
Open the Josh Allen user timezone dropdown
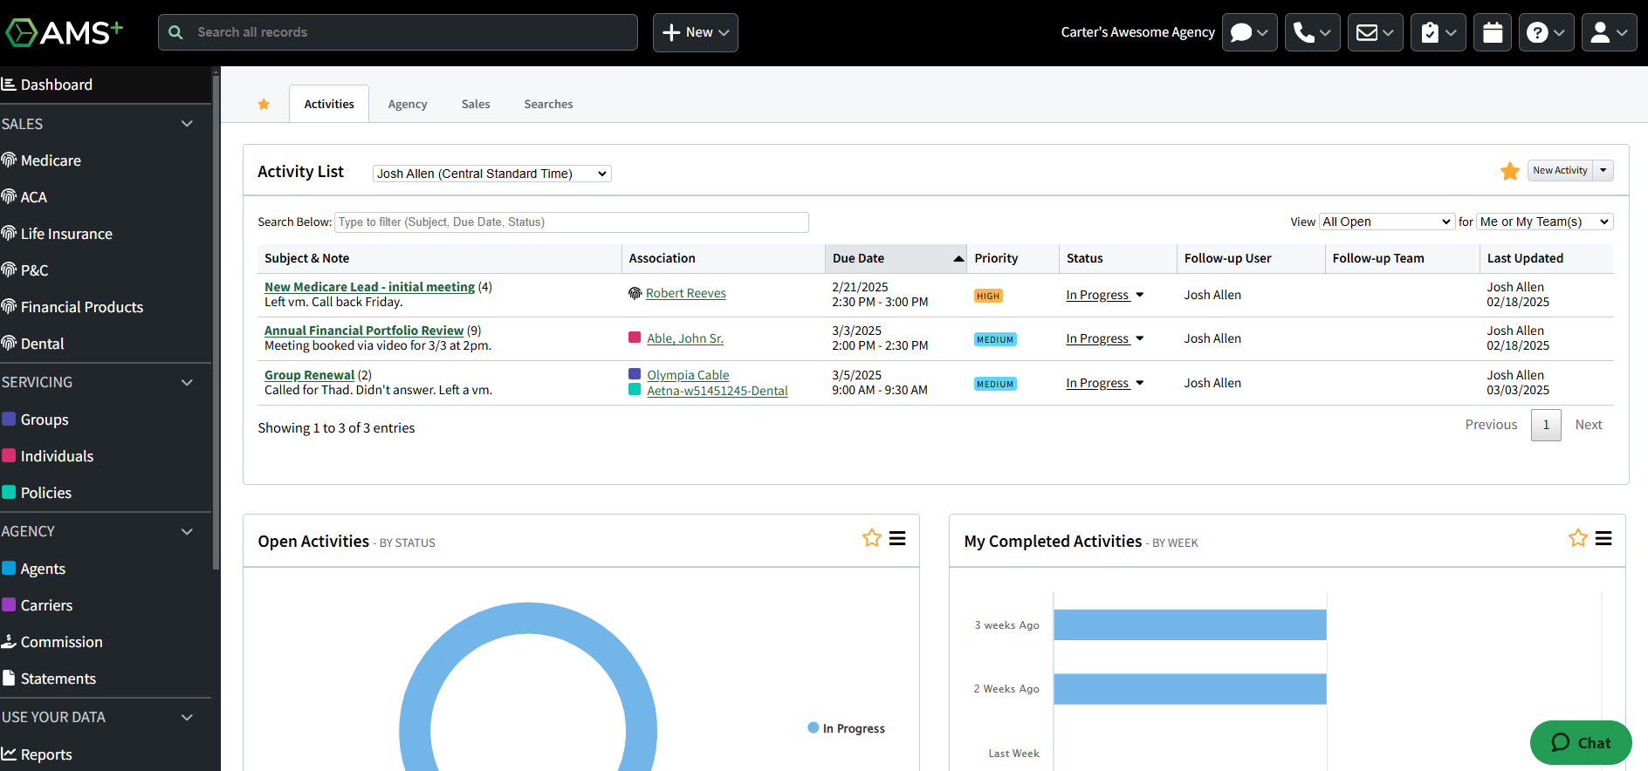pos(491,174)
